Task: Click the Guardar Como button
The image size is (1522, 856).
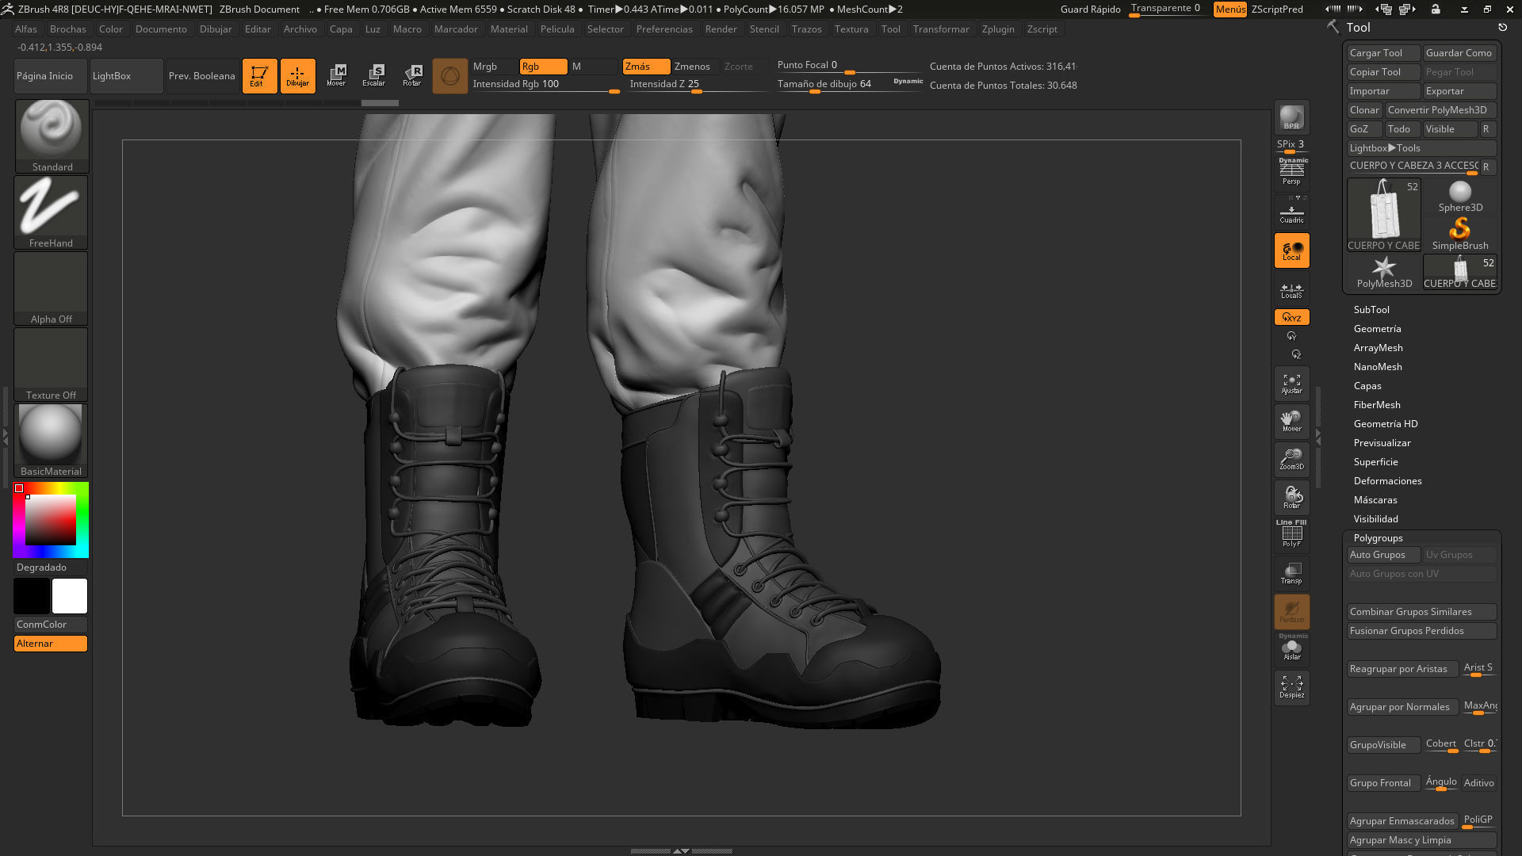Action: (x=1459, y=53)
